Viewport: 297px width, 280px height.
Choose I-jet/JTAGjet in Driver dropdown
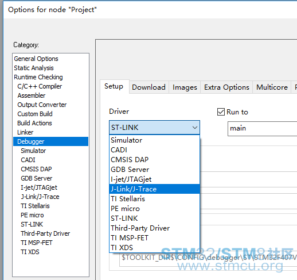tap(154, 179)
